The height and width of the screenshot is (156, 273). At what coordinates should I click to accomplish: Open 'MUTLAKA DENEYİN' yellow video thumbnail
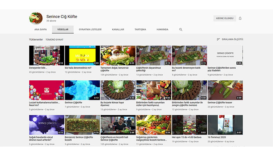point(82,55)
